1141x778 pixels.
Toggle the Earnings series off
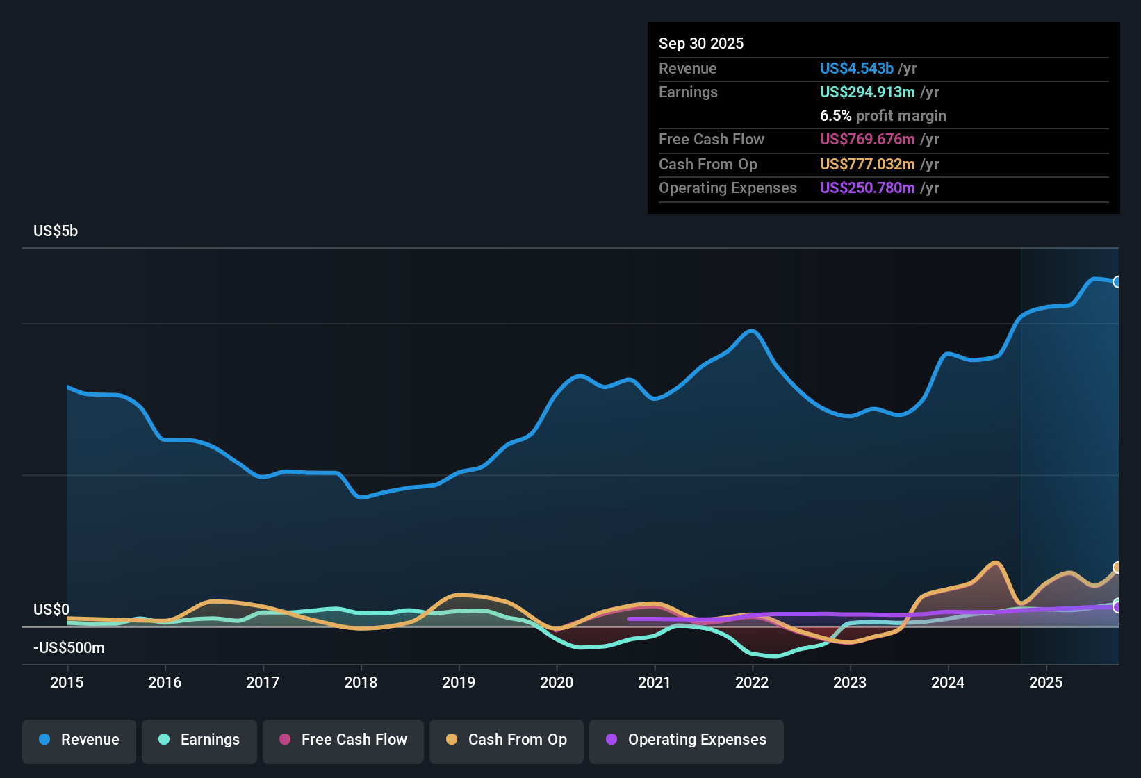[x=199, y=740]
